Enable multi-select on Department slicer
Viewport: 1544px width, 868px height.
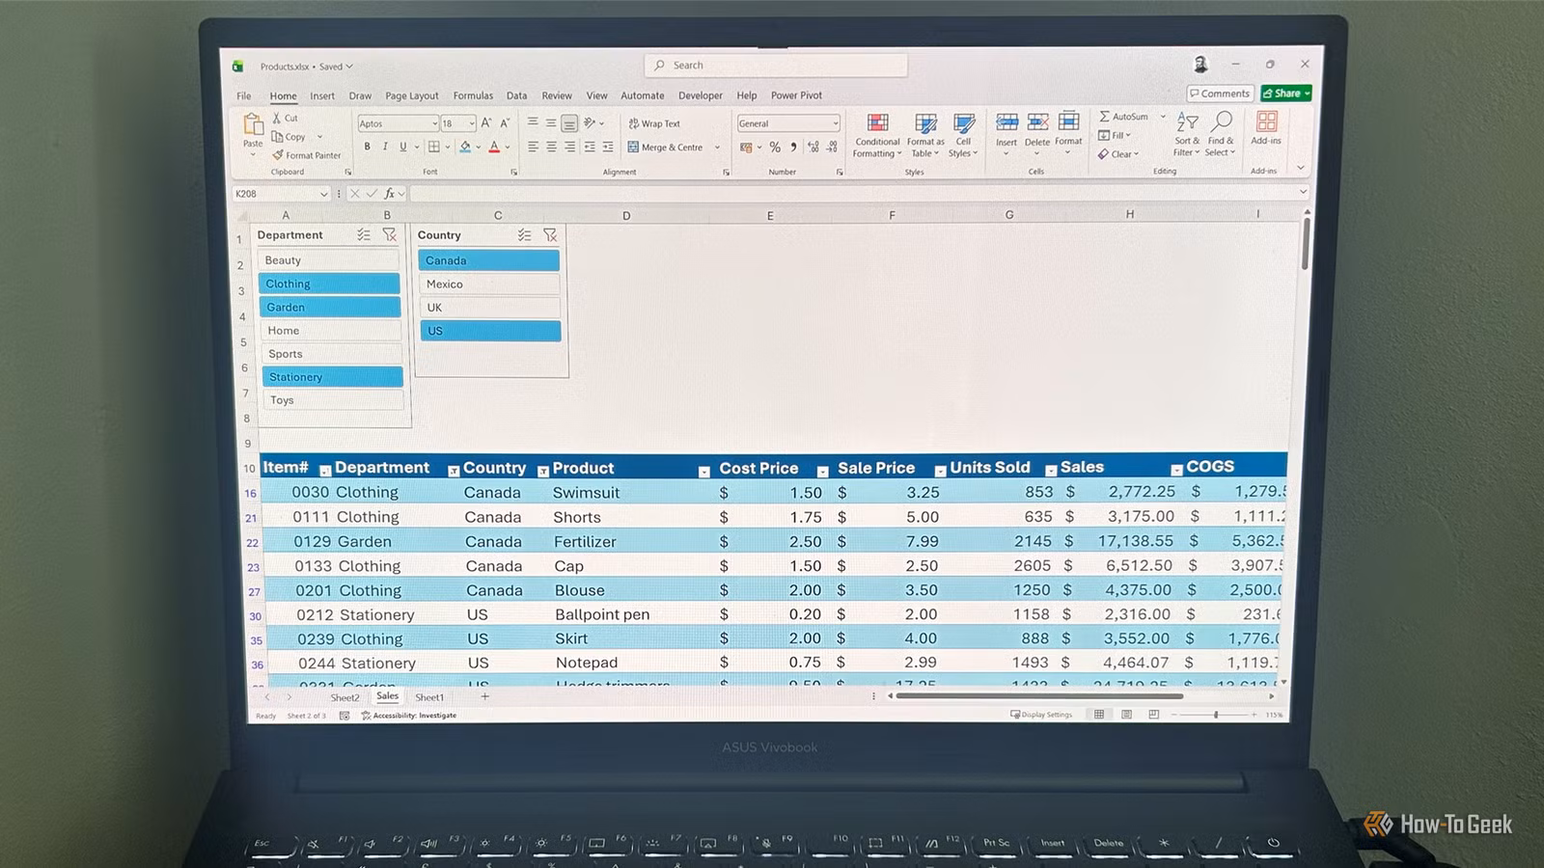click(x=364, y=234)
